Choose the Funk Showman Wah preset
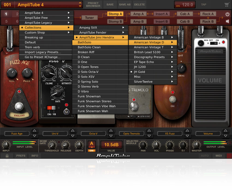 point(100,111)
